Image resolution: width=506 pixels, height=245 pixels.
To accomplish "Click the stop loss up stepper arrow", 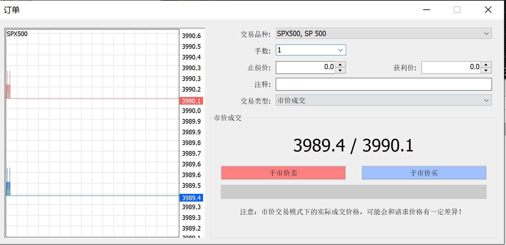I will click(x=340, y=65).
